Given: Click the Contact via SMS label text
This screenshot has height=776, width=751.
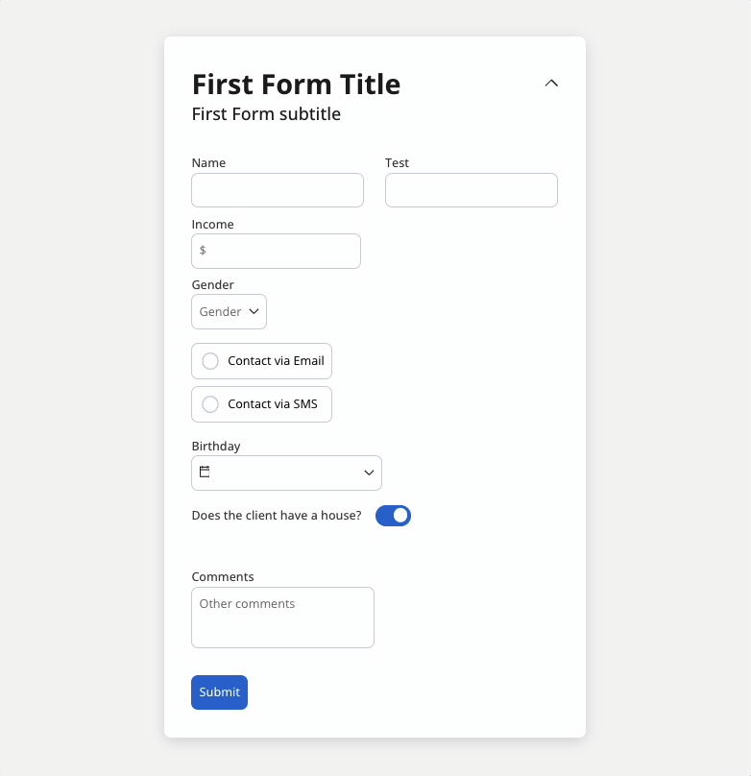Looking at the screenshot, I should point(273,403).
